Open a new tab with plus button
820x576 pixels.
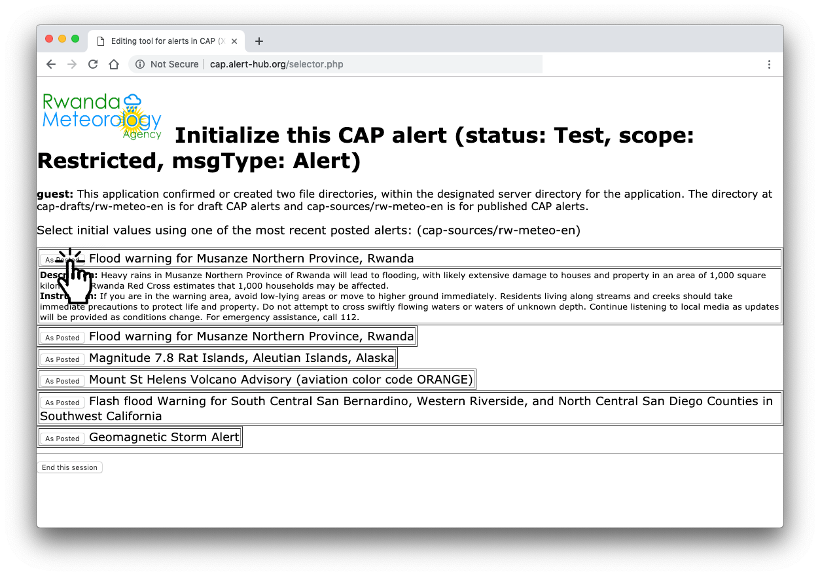point(259,41)
